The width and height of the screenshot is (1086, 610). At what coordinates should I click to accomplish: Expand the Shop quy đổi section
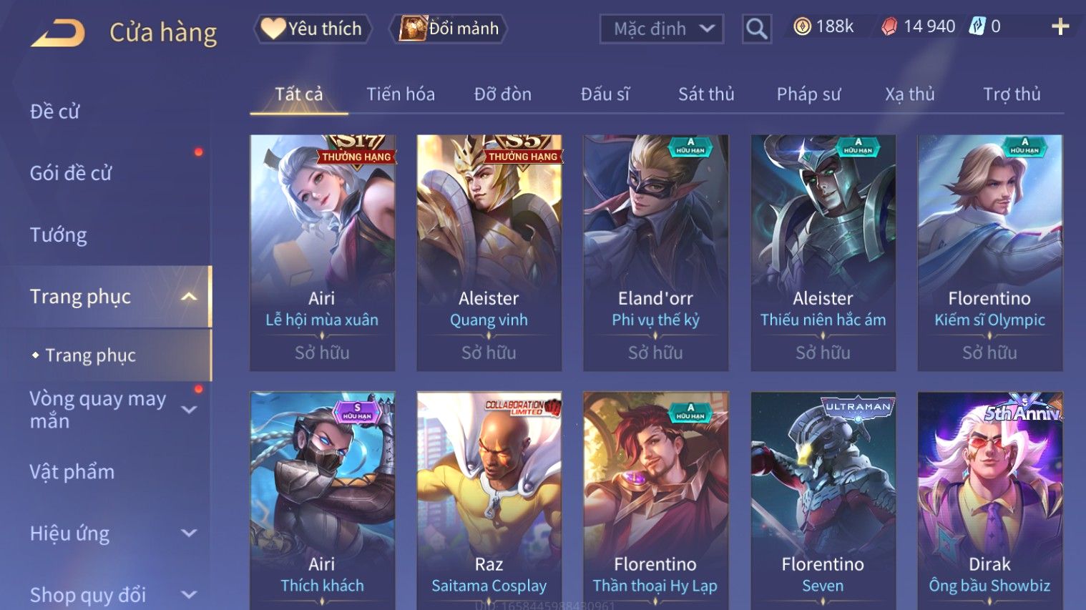(189, 595)
